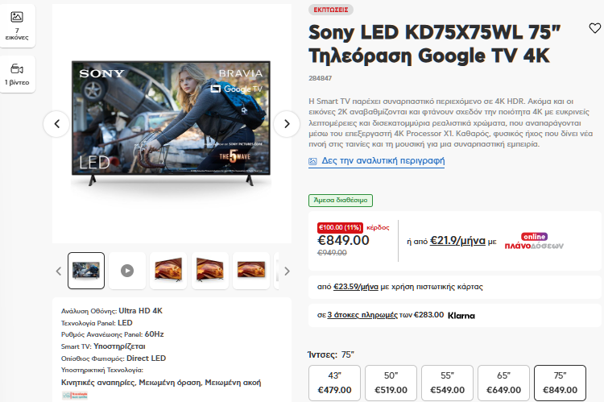Select the first TV thumbnail image
The width and height of the screenshot is (604, 402).
pos(86,271)
